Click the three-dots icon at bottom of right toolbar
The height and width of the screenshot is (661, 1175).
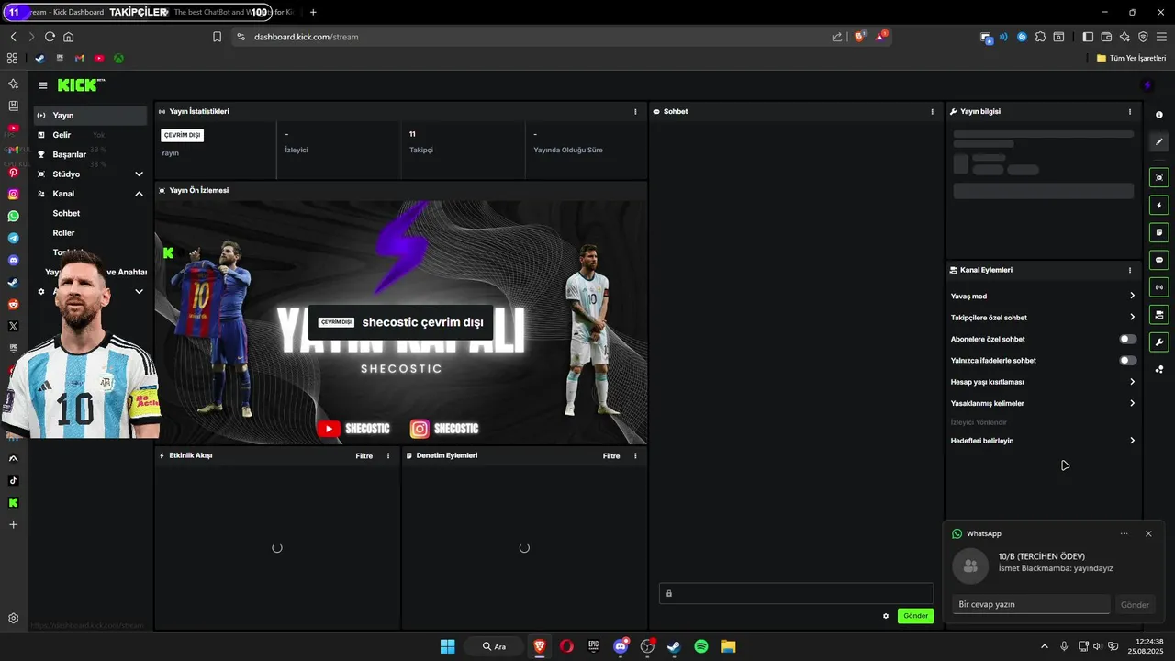coord(1159,370)
